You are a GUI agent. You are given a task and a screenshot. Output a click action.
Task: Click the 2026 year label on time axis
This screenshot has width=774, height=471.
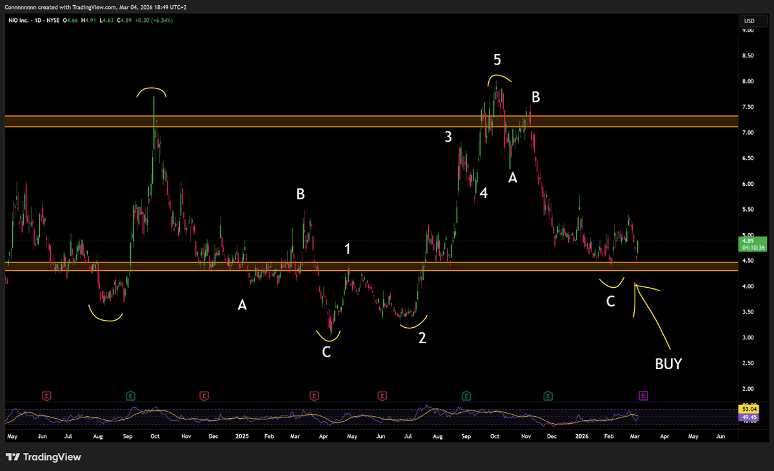point(582,437)
